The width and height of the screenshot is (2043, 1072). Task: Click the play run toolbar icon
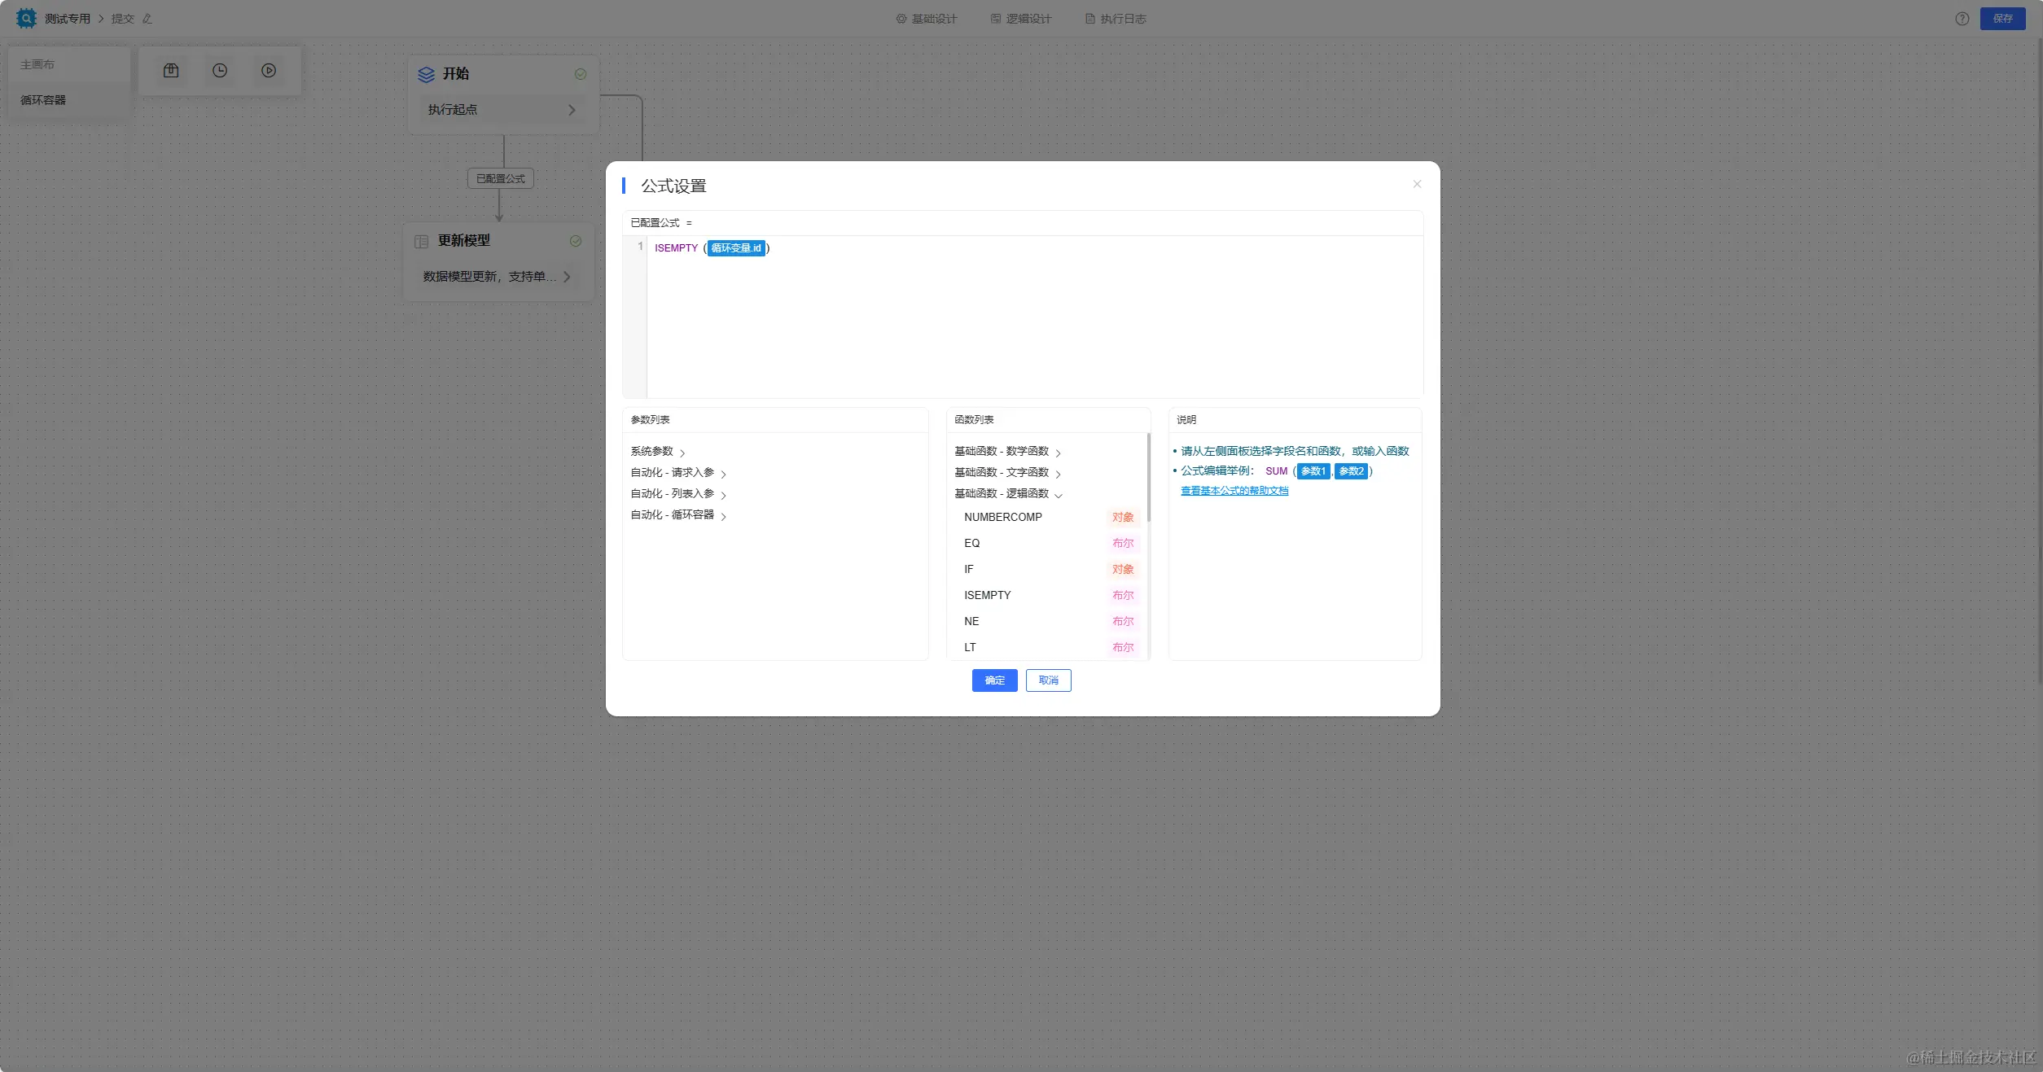[269, 71]
